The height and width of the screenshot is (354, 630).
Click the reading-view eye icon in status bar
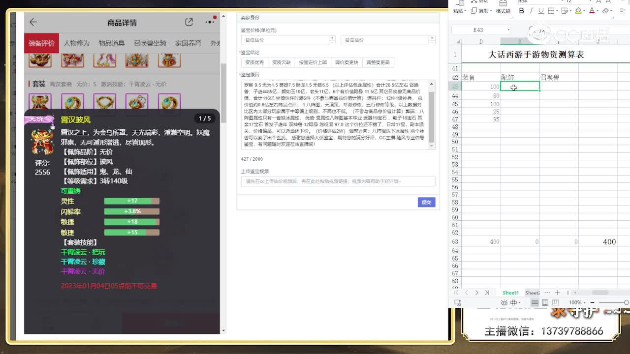click(x=504, y=302)
